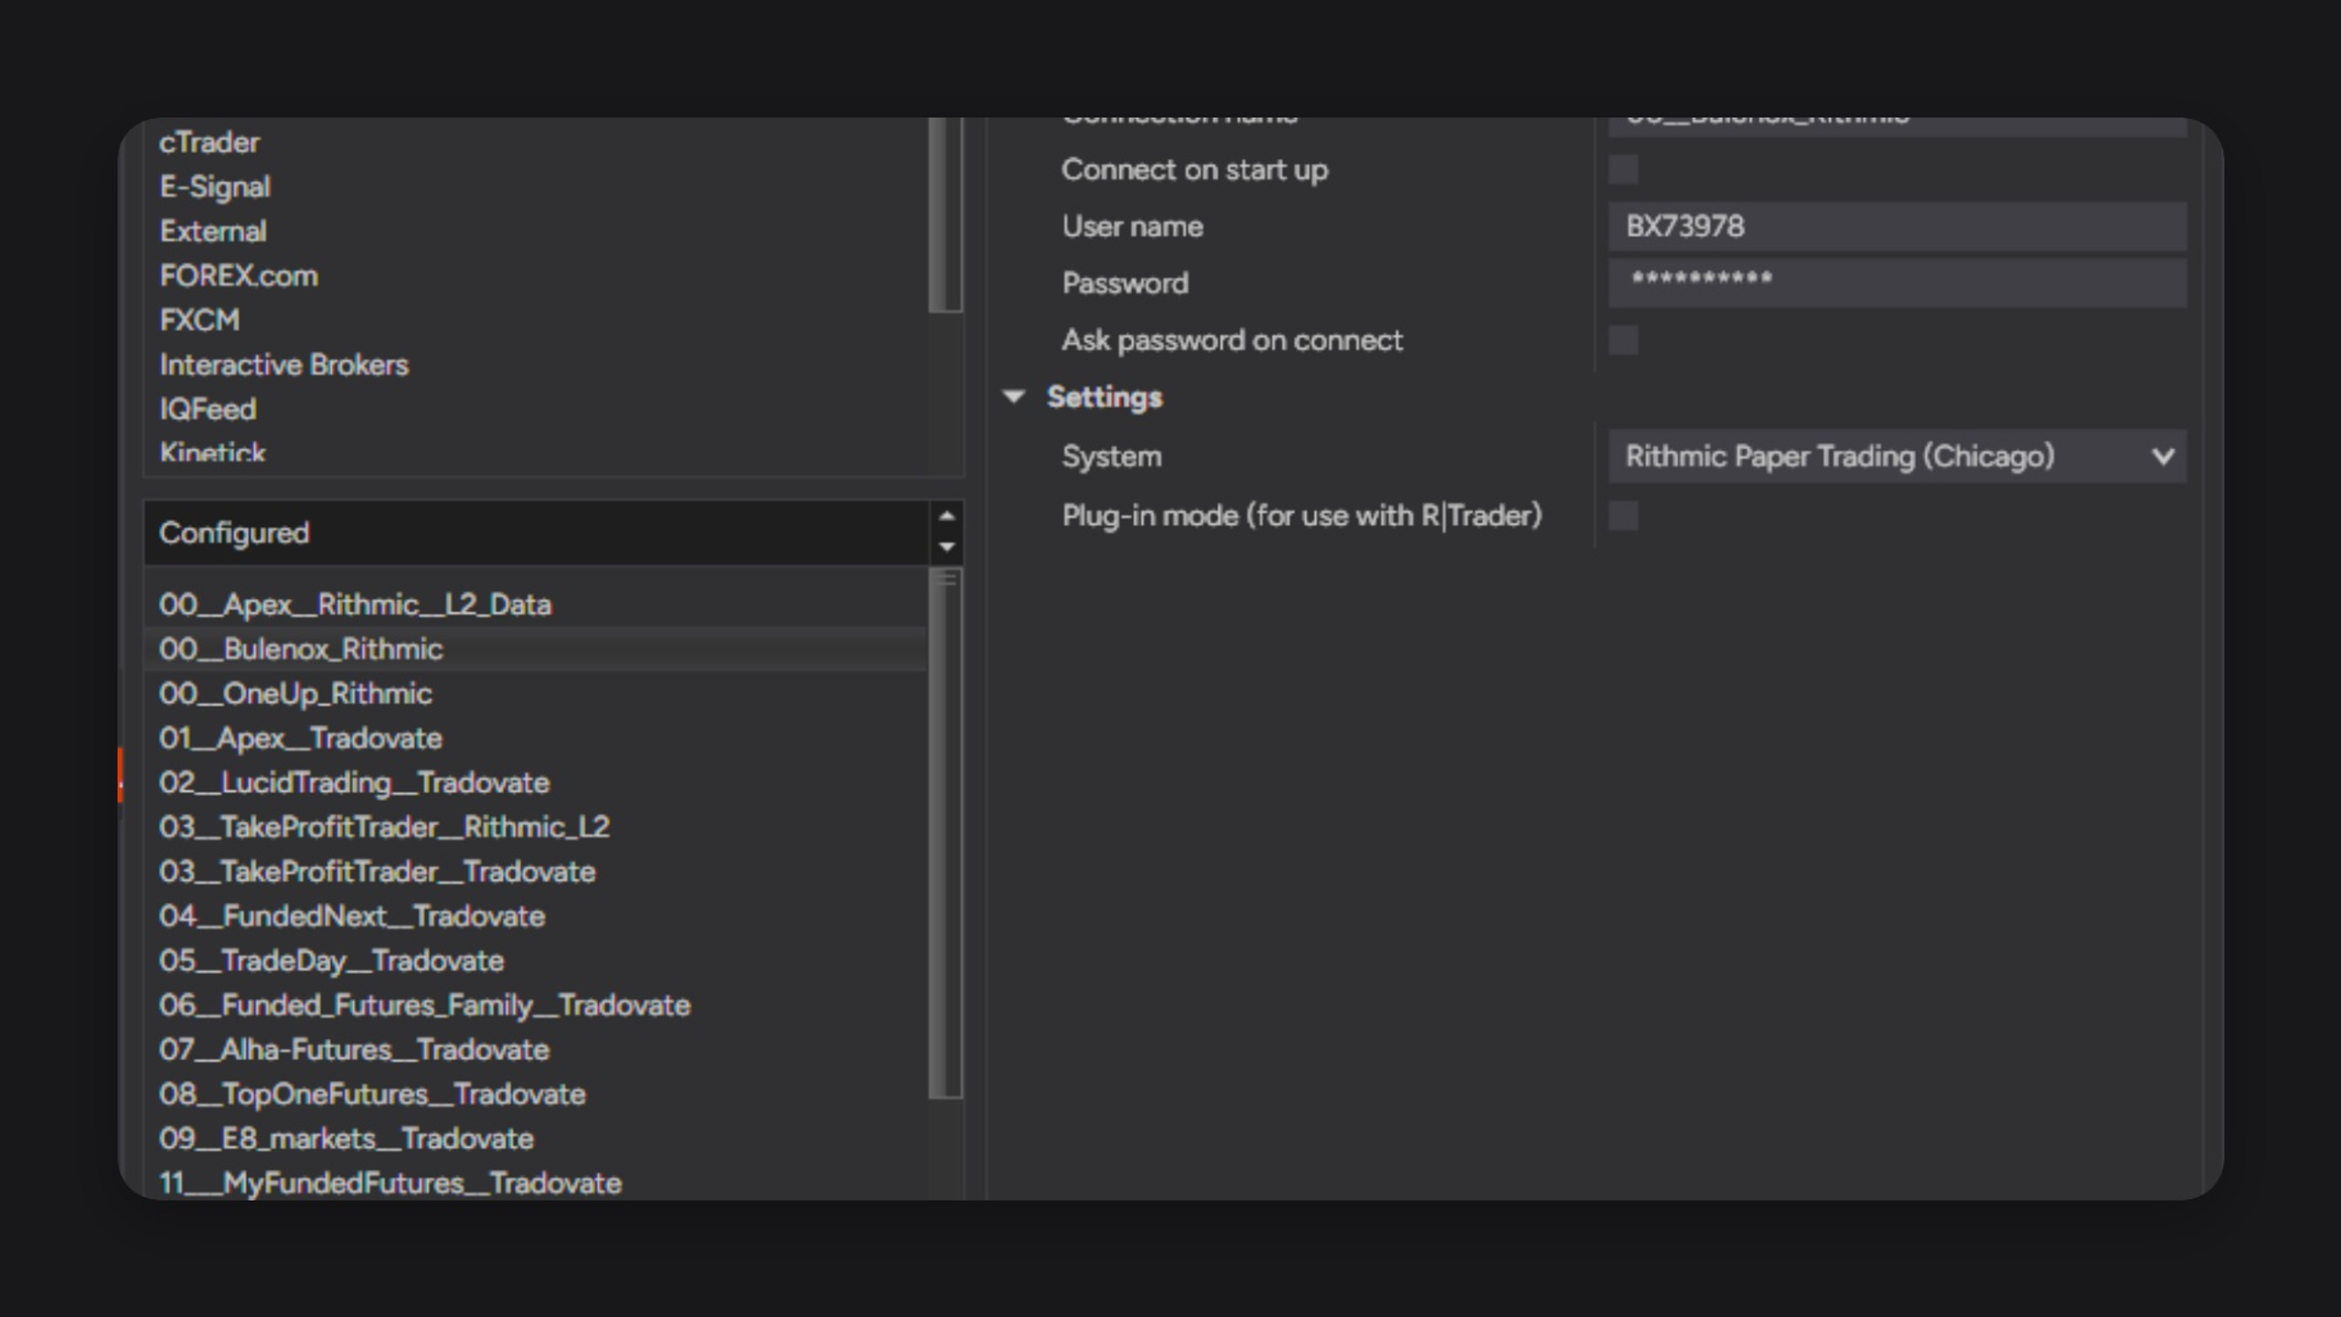Select Kinetick provider
Image resolution: width=2341 pixels, height=1317 pixels.
212,452
